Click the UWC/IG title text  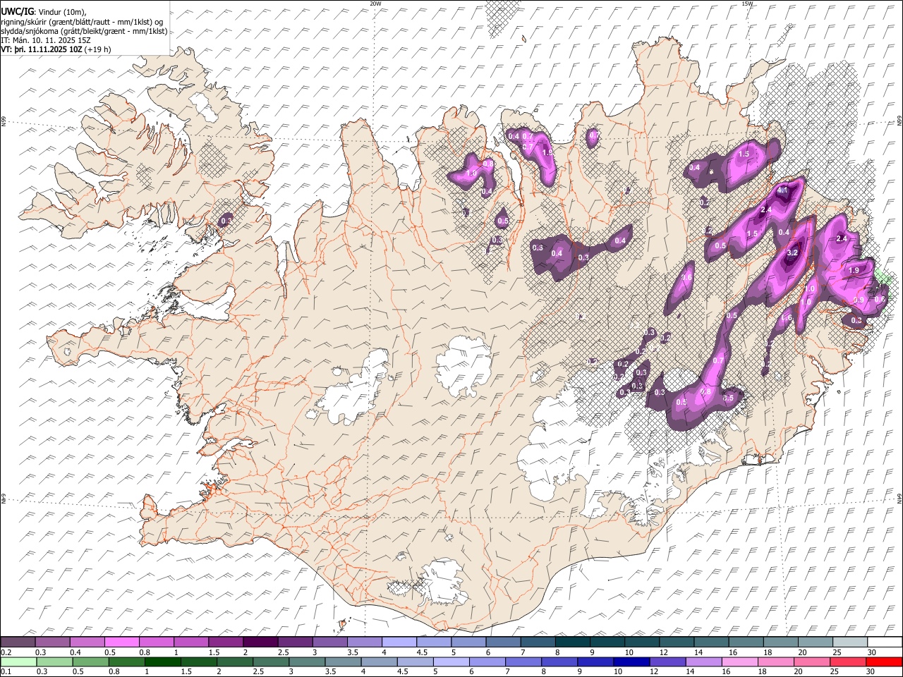click(x=16, y=11)
